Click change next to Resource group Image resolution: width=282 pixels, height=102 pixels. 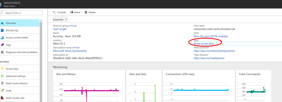73,25
